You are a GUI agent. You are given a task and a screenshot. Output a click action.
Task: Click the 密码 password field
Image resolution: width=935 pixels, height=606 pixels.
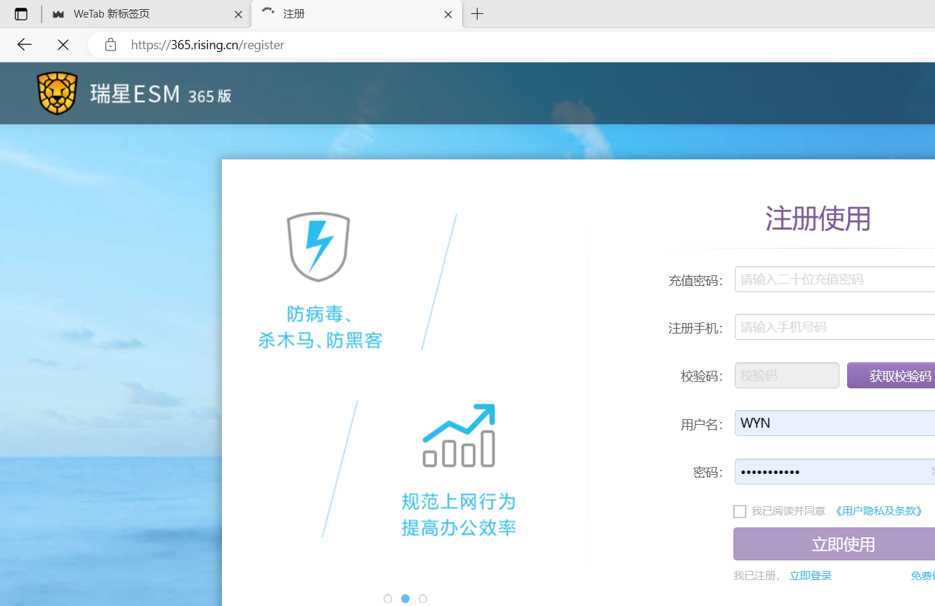click(835, 472)
